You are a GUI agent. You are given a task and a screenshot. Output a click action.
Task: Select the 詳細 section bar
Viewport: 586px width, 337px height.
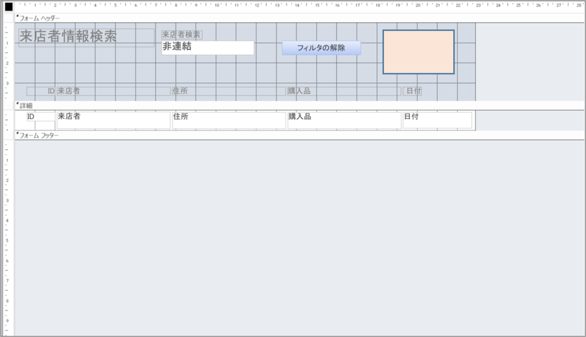pos(299,106)
